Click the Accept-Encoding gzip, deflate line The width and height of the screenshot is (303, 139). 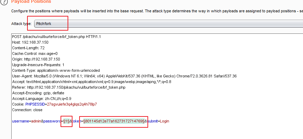coord(38,93)
